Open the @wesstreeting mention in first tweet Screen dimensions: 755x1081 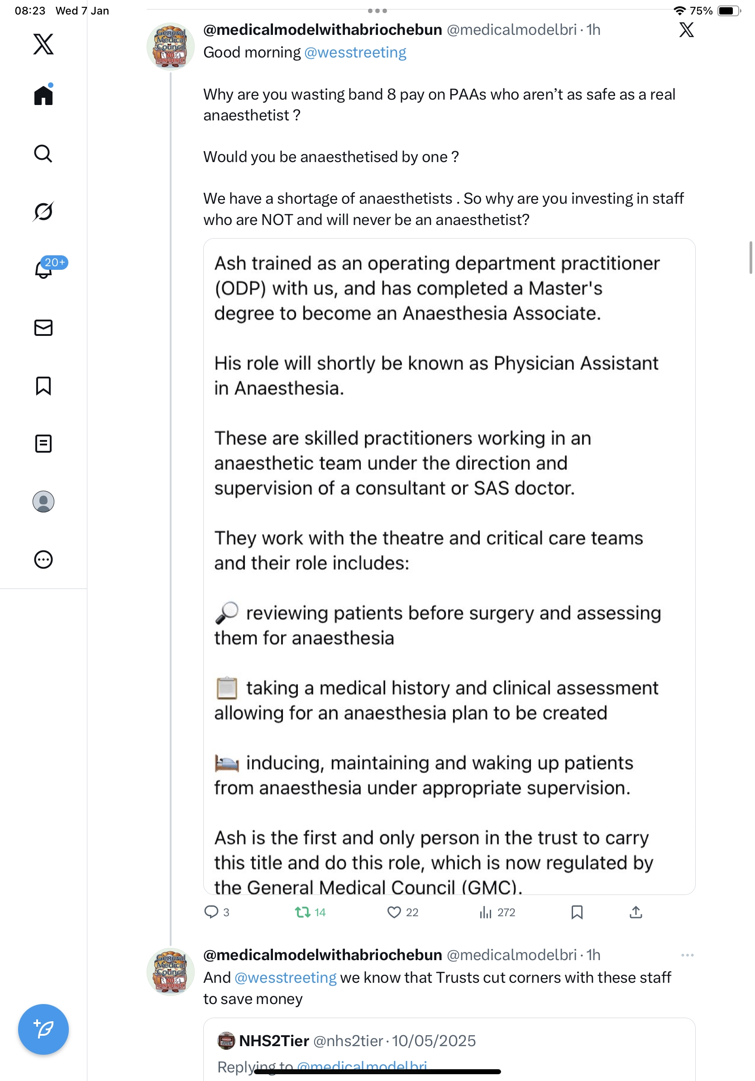pos(355,52)
